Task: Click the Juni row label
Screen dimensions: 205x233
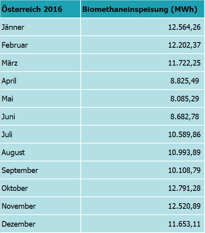Action: point(8,116)
